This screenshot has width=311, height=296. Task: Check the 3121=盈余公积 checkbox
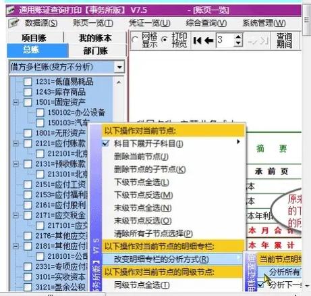pyautogui.click(x=28, y=287)
